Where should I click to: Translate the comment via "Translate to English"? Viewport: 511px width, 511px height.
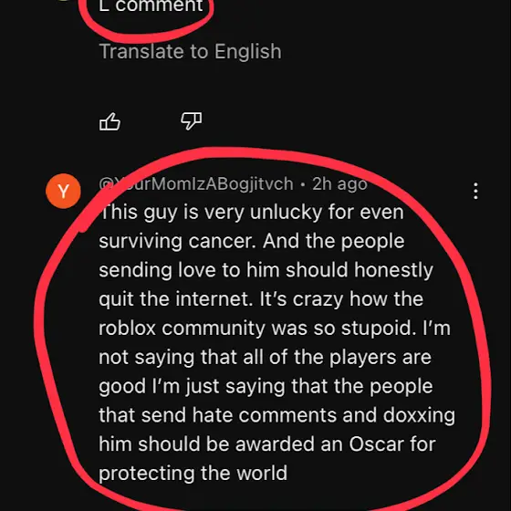tap(190, 51)
